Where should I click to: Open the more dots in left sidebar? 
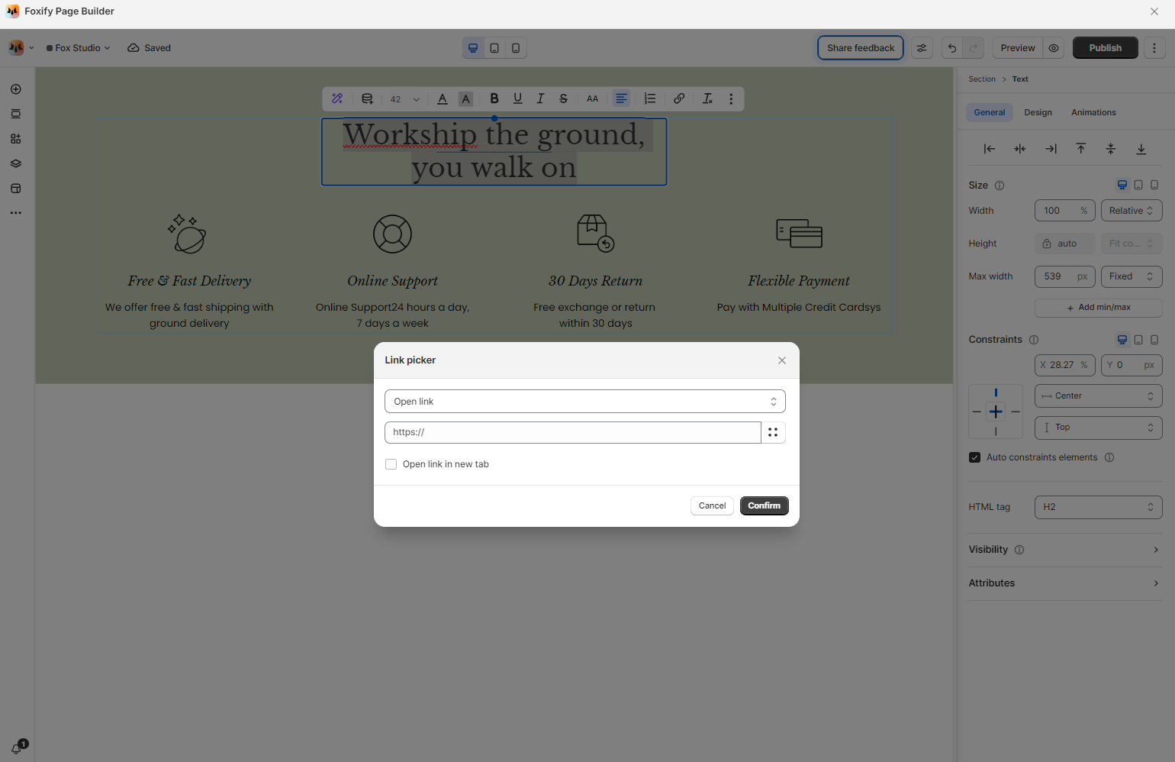tap(16, 213)
